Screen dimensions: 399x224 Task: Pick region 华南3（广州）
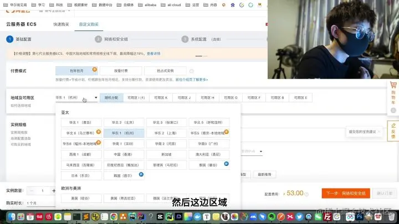tap(209, 144)
